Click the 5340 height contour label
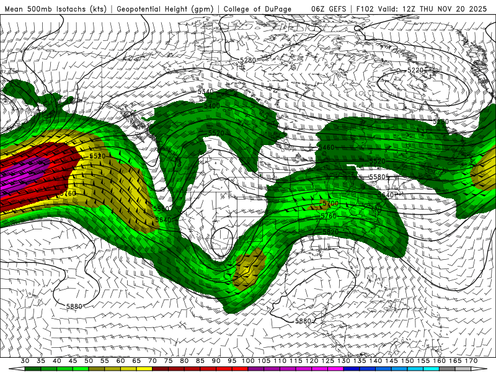496x372 pixels. point(206,92)
